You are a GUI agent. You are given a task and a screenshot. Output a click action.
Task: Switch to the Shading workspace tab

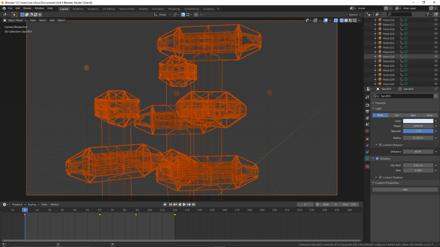pyautogui.click(x=143, y=9)
